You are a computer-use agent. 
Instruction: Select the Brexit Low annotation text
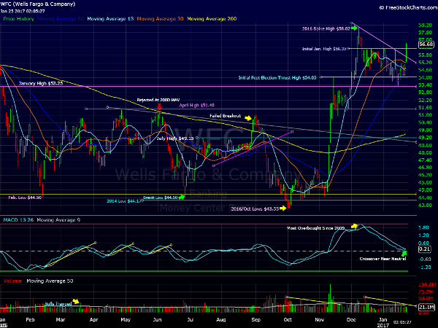160,198
